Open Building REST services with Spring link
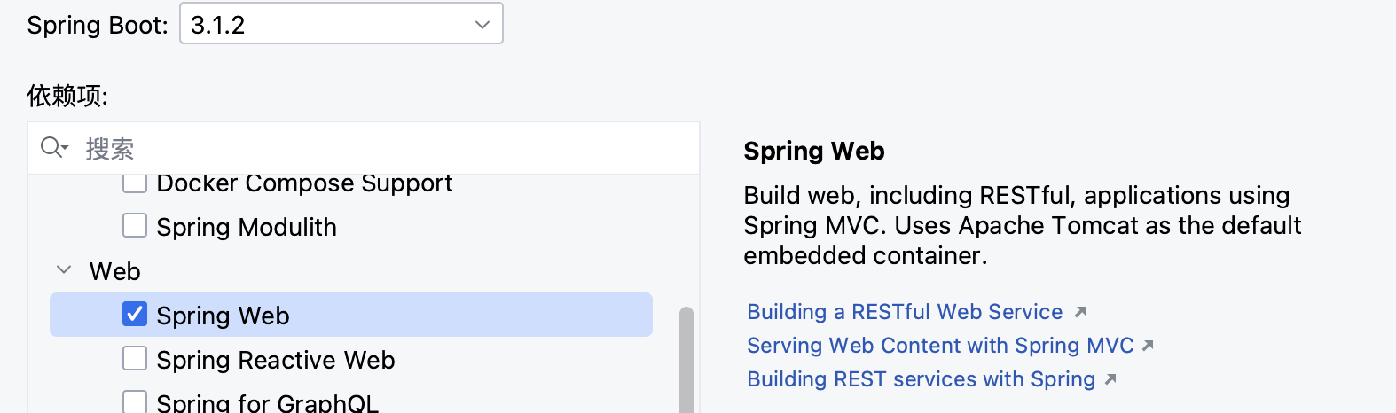 [921, 379]
